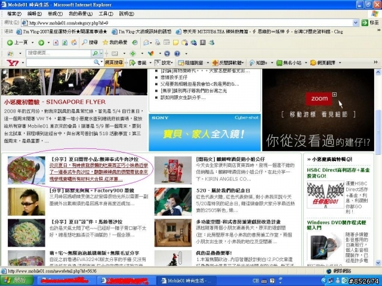Viewport: 382px width, 286px height.
Task: Click the Yahoo settings (設定) button
Action: point(164,63)
